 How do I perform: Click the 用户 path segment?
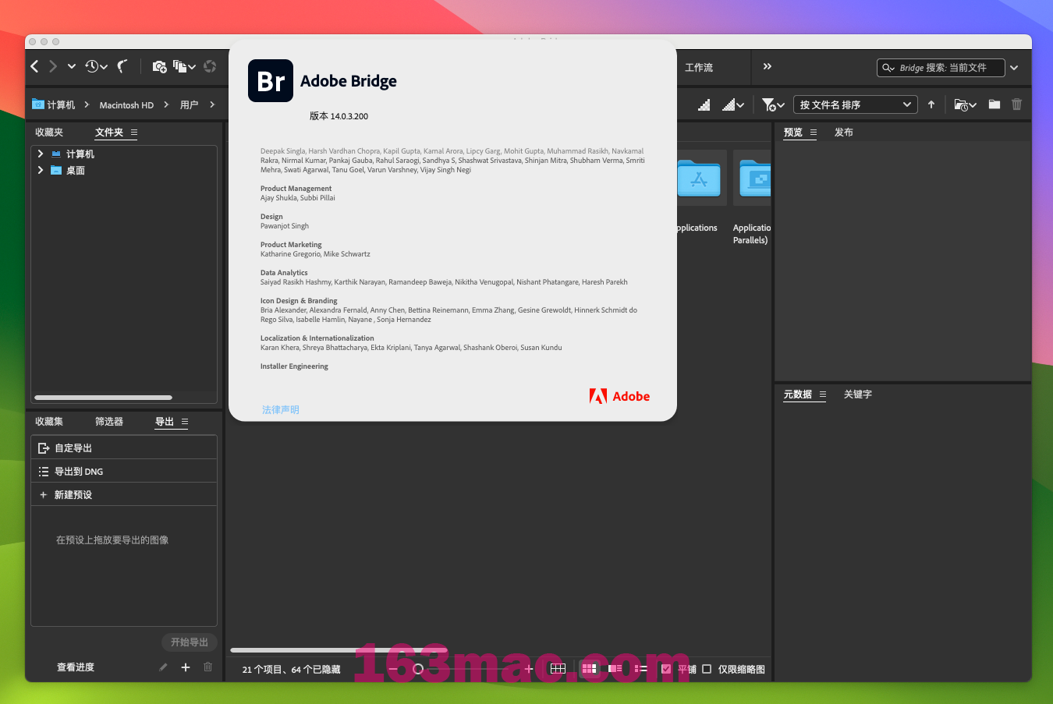click(x=190, y=105)
